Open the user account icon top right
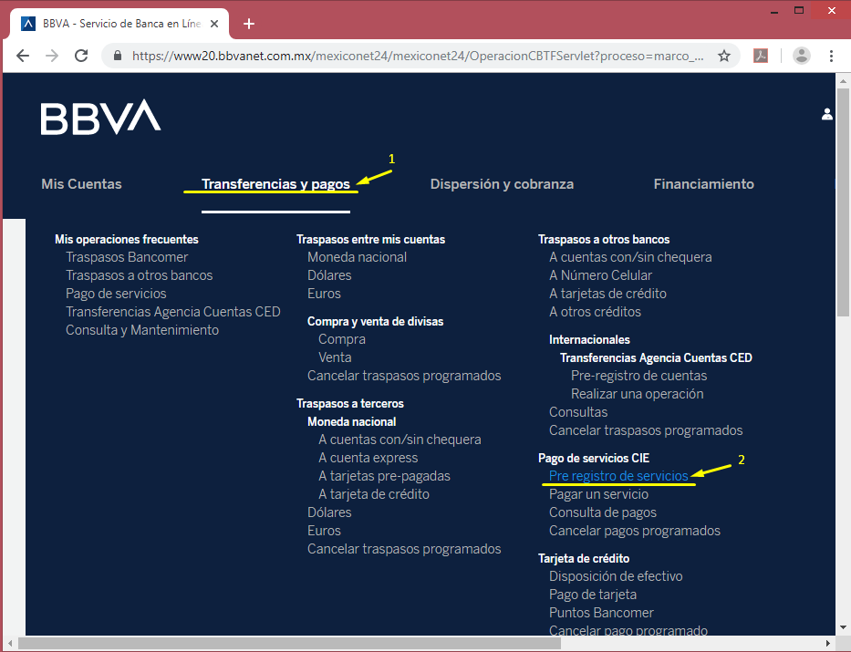This screenshot has height=652, width=851. click(x=827, y=114)
